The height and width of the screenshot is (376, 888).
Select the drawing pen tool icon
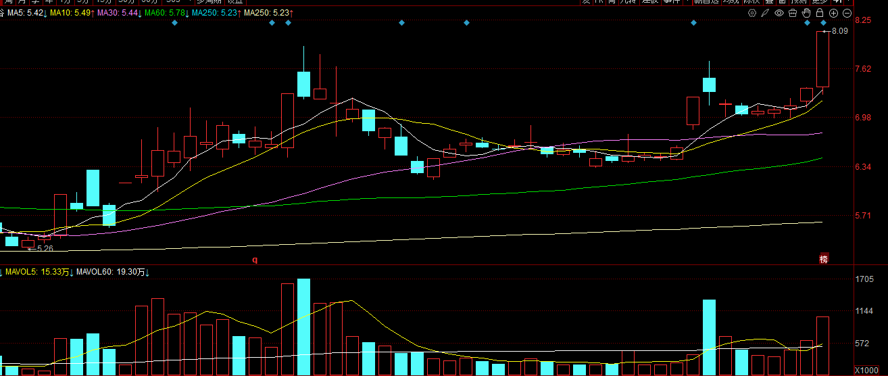coord(765,13)
